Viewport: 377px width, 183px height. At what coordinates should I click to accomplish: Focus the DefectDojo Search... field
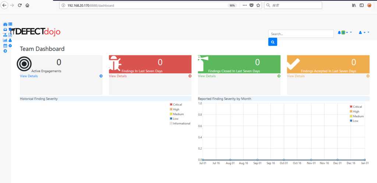tap(301, 34)
